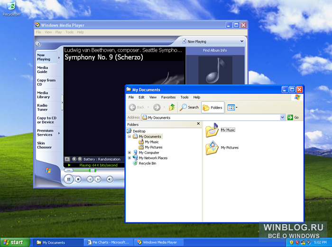Click the Back button in Explorer
This screenshot has height=247, width=332.
[137, 107]
